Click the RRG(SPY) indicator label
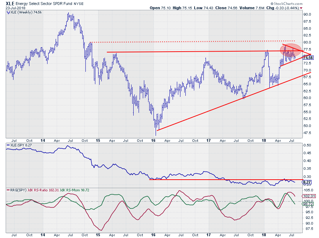Image resolution: width=319 pixels, height=238 pixels. 17,190
